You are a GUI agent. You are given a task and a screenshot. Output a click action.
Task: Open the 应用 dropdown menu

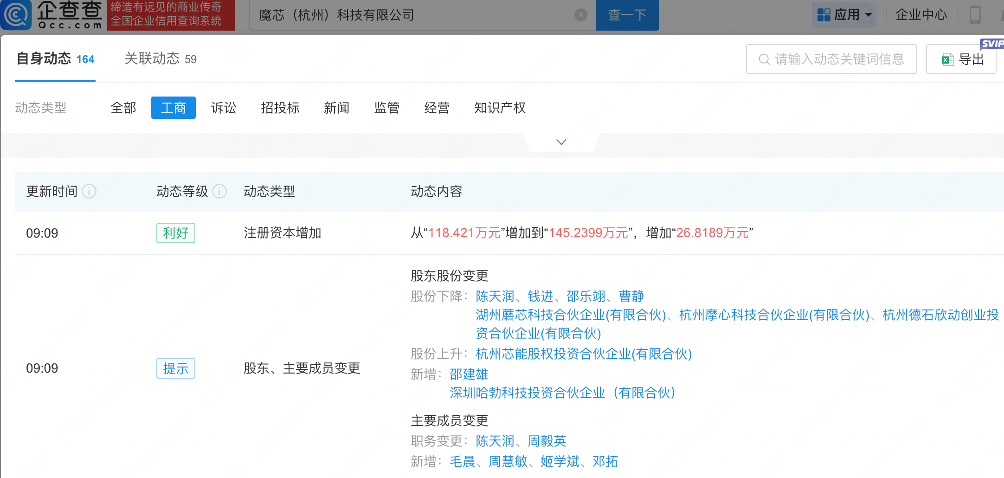[x=844, y=15]
